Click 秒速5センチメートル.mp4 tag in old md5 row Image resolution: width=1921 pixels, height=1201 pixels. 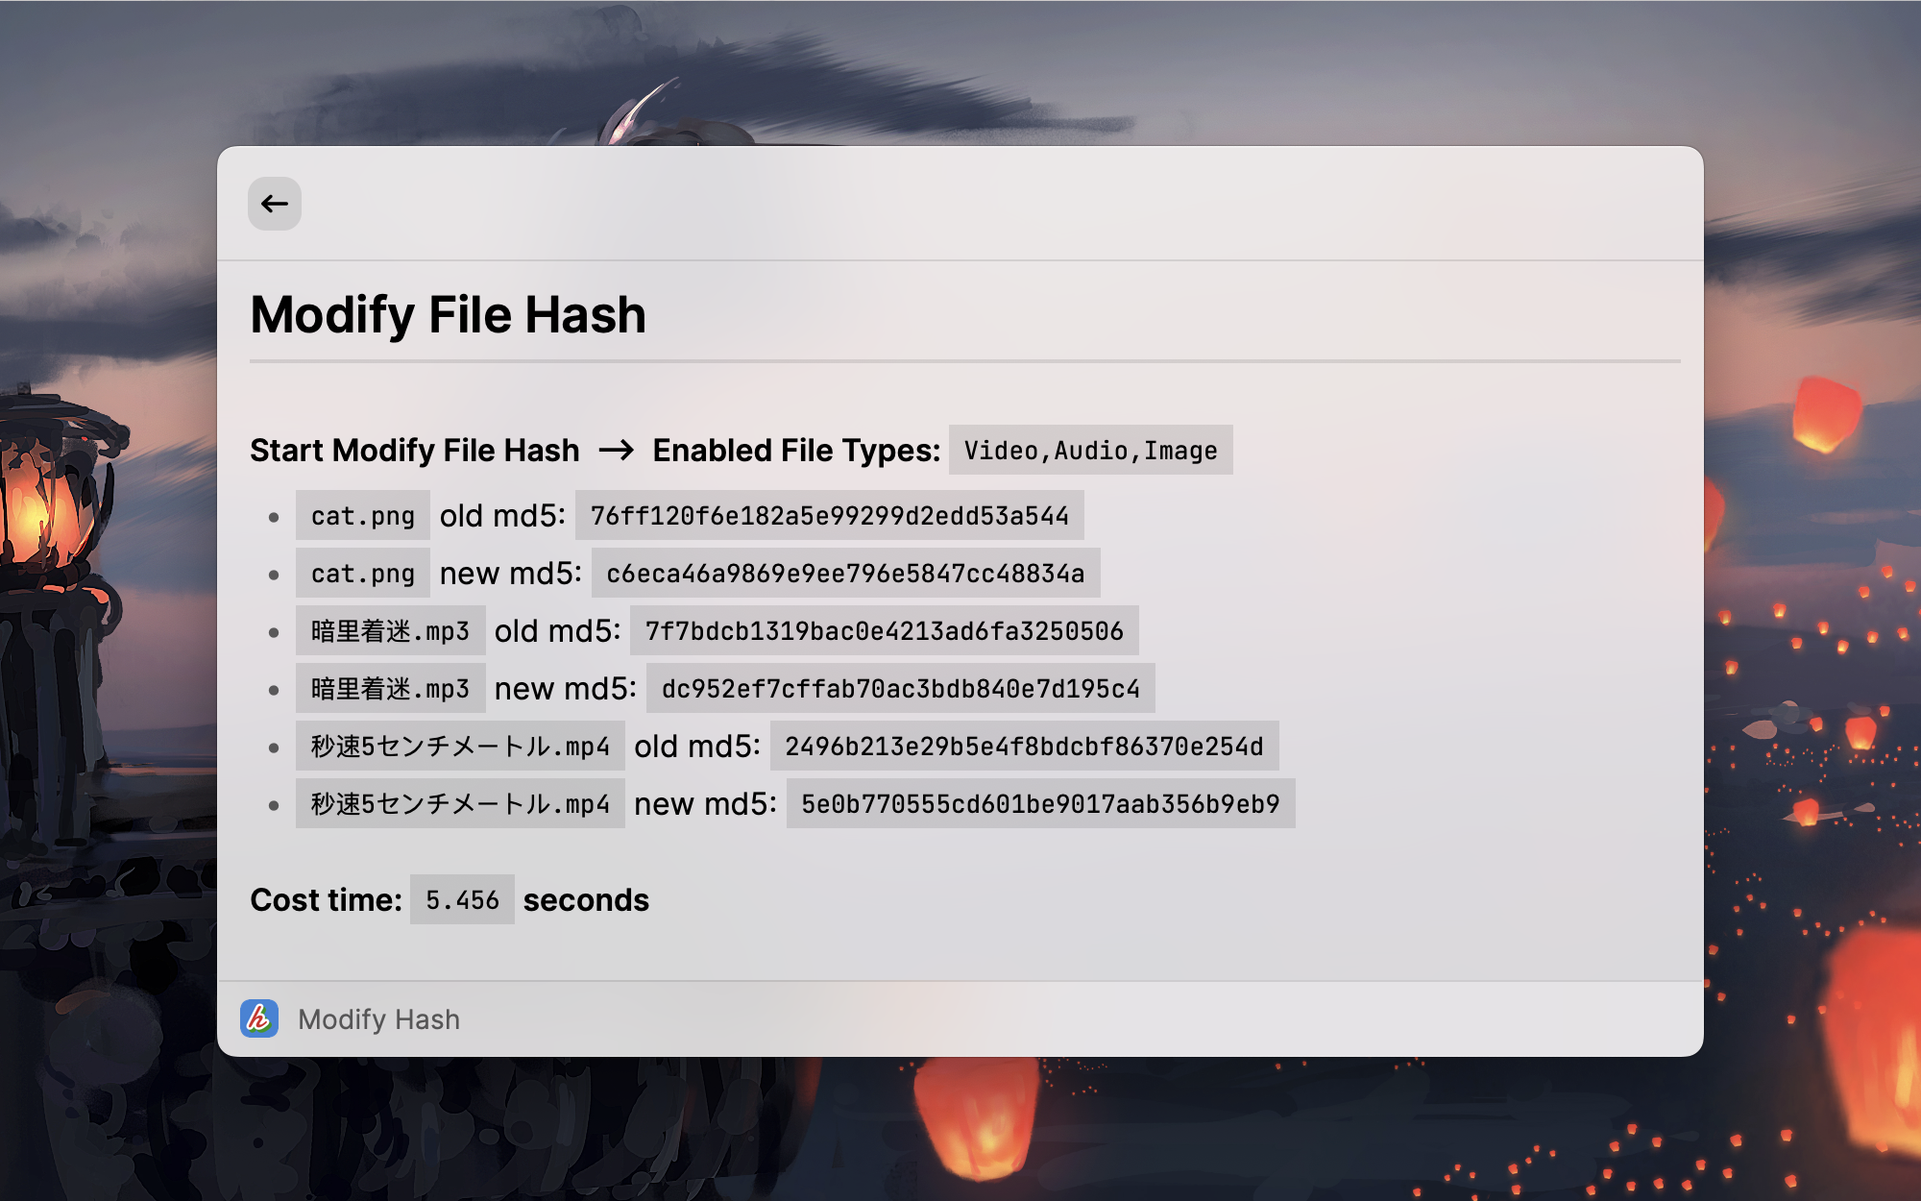(460, 747)
